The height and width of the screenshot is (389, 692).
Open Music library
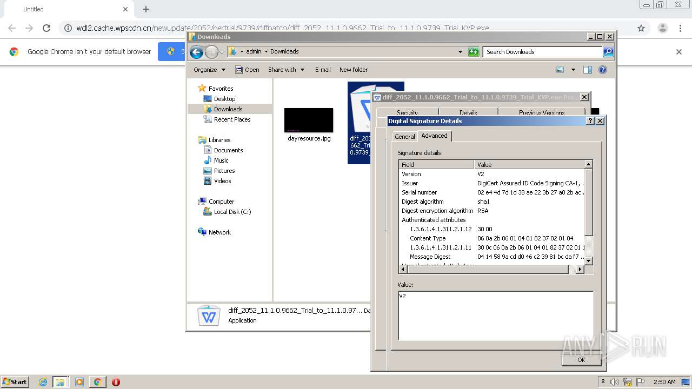221,160
